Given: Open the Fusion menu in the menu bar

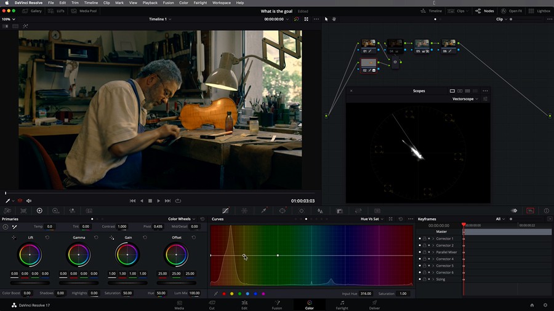Looking at the screenshot, I should [x=168, y=3].
